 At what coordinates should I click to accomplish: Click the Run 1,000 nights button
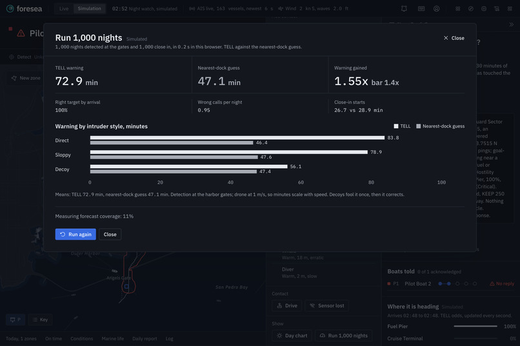344,336
